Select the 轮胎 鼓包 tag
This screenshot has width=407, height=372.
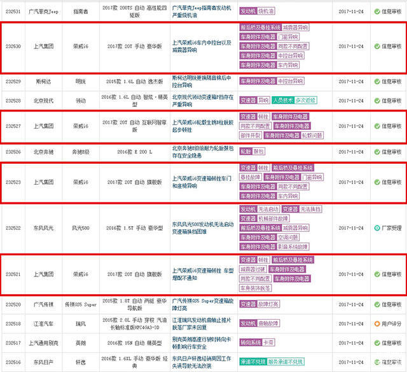pyautogui.click(x=252, y=152)
